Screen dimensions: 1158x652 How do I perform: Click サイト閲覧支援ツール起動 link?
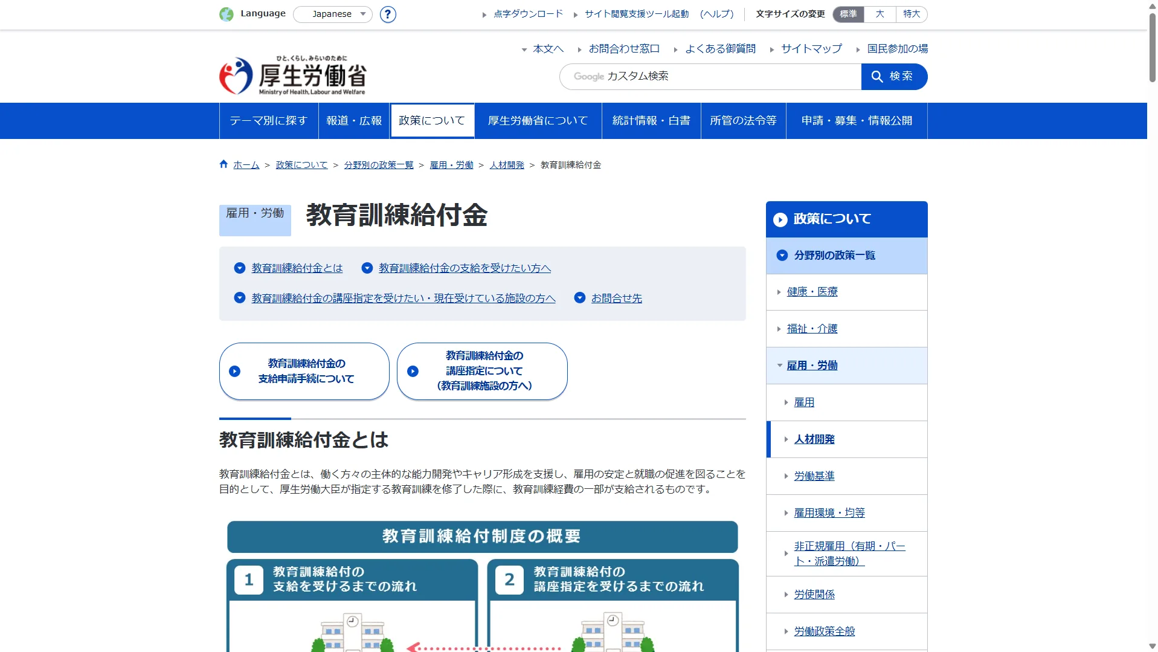[637, 14]
